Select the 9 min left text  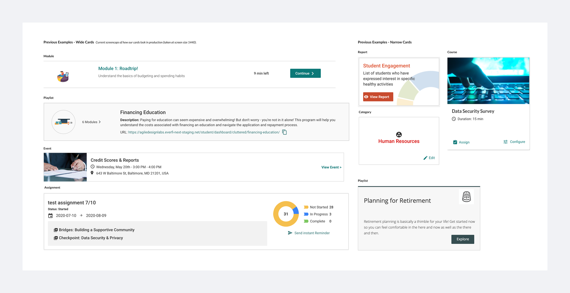click(x=261, y=73)
